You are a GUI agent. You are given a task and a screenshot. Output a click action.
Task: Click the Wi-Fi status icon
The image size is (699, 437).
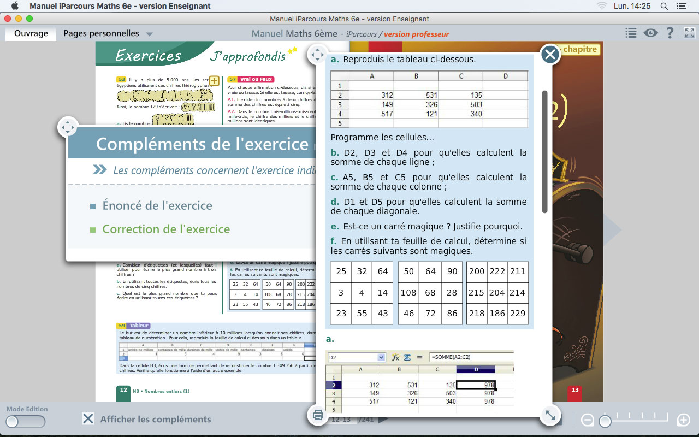602,6
